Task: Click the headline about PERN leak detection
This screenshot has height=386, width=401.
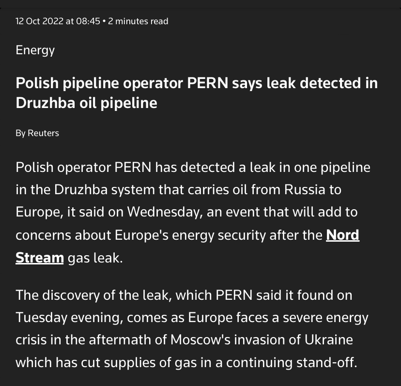Action: [x=197, y=93]
